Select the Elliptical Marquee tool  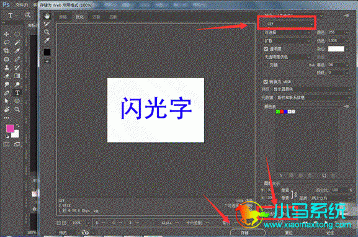[x=17, y=34]
